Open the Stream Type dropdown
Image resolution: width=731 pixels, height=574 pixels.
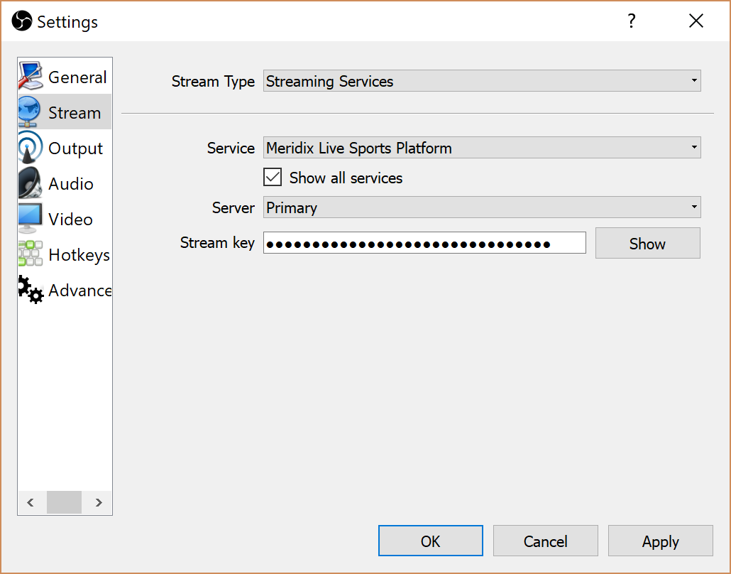point(481,81)
